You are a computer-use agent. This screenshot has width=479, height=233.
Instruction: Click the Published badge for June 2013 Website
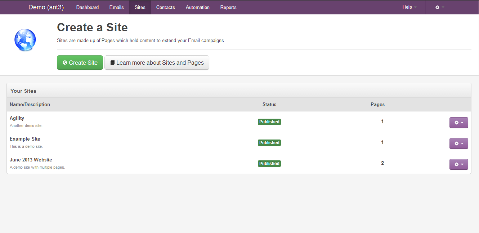coord(269,164)
